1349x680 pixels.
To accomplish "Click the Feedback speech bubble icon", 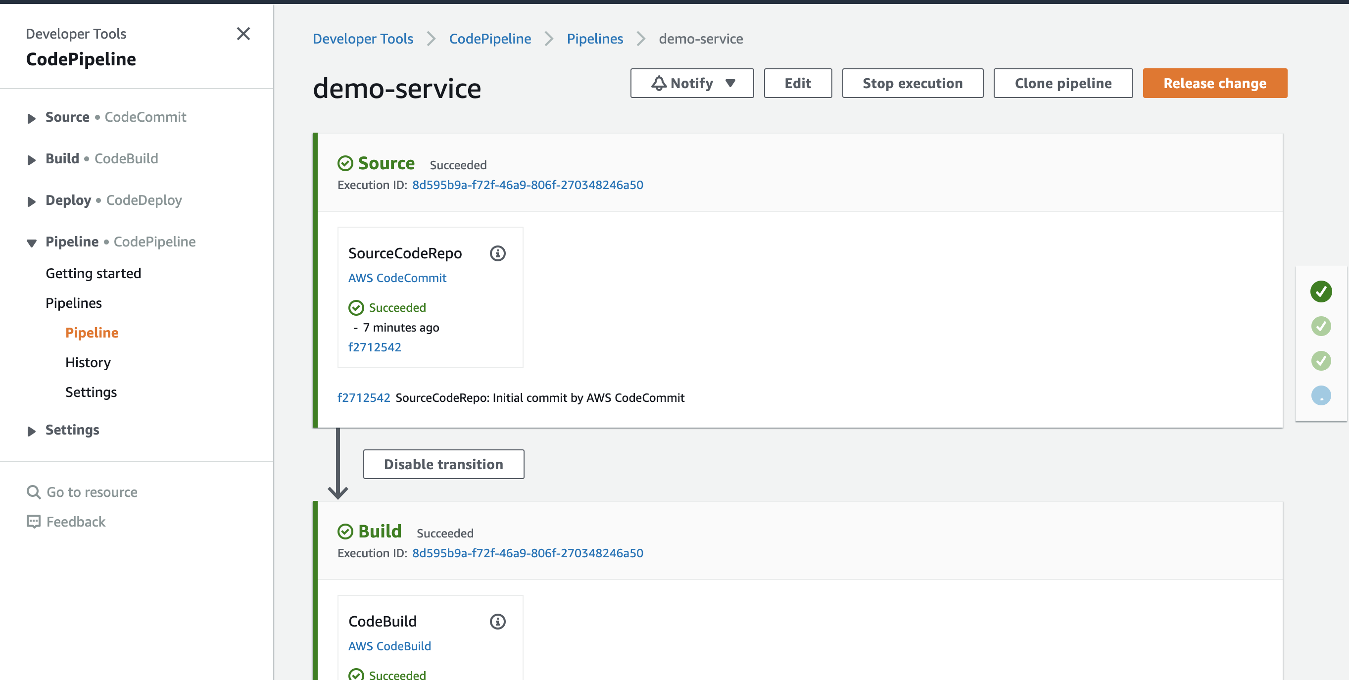I will click(x=34, y=522).
